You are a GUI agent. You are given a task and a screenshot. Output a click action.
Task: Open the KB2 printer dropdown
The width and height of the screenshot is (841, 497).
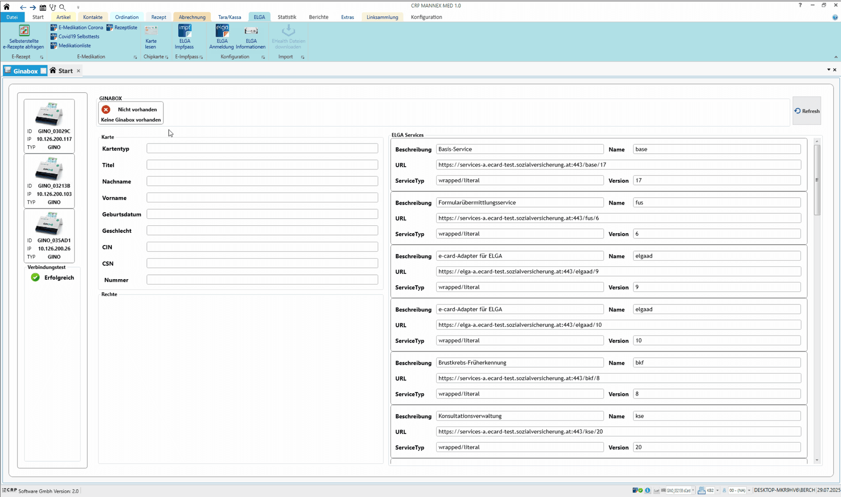717,490
